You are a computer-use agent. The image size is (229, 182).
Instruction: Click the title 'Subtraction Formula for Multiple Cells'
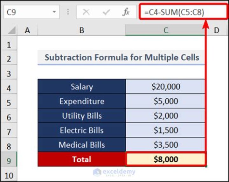122,57
